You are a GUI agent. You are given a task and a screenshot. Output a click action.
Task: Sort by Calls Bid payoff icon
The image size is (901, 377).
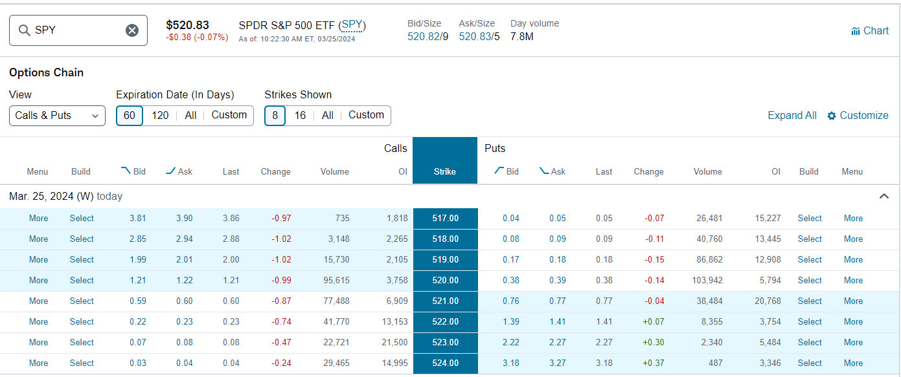tap(126, 171)
